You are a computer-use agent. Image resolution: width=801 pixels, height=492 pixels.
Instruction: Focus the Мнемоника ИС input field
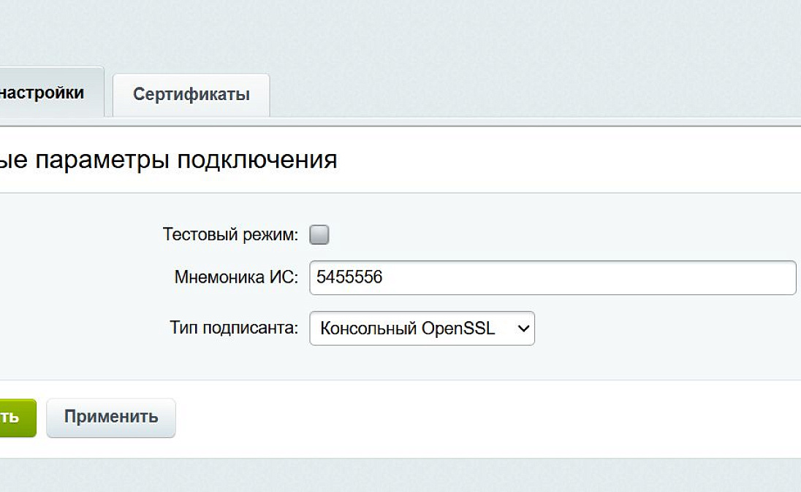(x=552, y=278)
